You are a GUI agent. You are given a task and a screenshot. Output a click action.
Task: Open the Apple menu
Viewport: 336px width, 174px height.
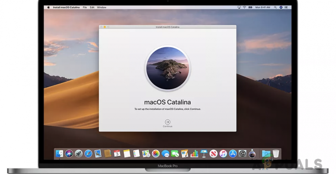(48, 7)
